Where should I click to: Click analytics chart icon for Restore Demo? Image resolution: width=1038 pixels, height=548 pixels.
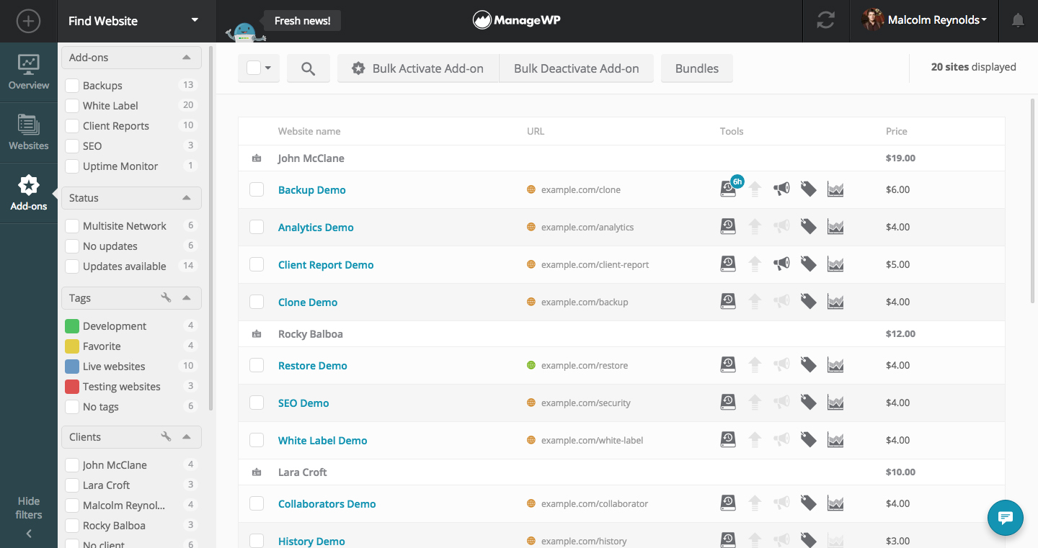click(x=835, y=365)
